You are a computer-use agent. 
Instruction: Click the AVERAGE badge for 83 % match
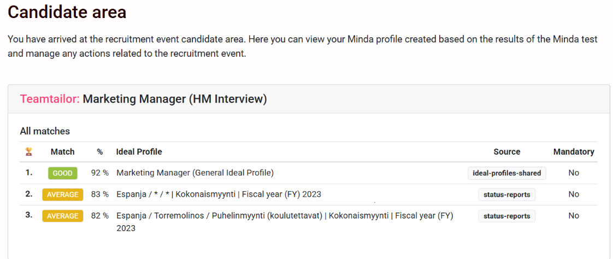tap(62, 195)
